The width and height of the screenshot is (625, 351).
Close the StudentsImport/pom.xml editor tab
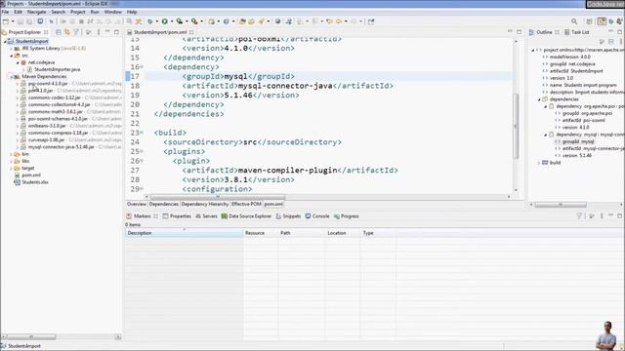point(191,32)
